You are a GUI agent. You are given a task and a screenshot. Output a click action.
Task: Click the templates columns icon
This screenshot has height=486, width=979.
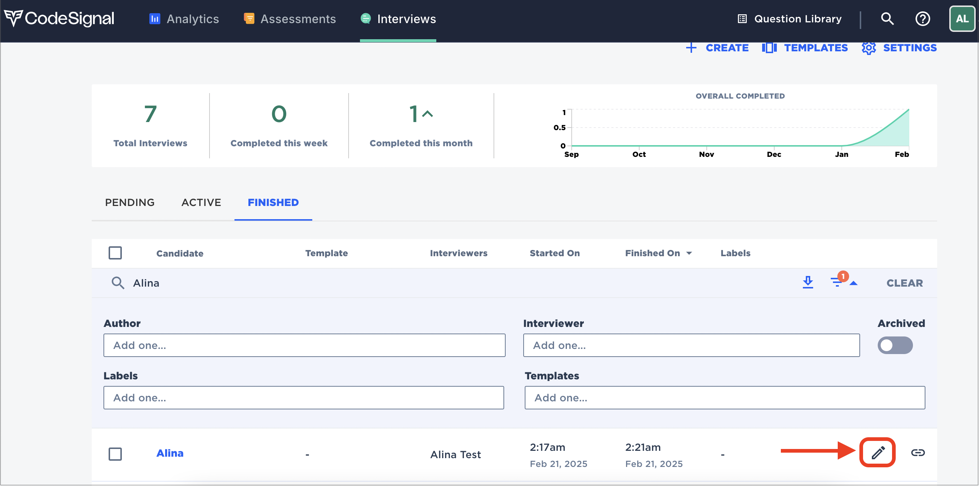769,48
